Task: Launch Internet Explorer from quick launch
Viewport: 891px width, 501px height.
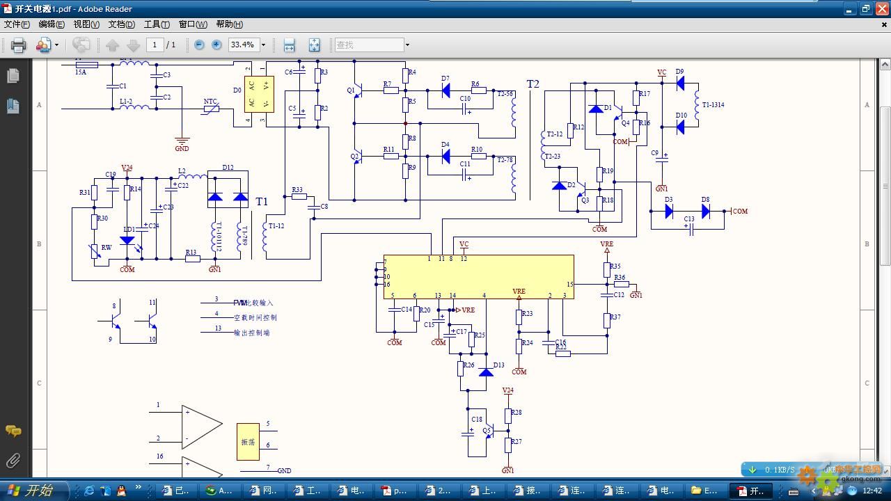Action: tap(89, 491)
